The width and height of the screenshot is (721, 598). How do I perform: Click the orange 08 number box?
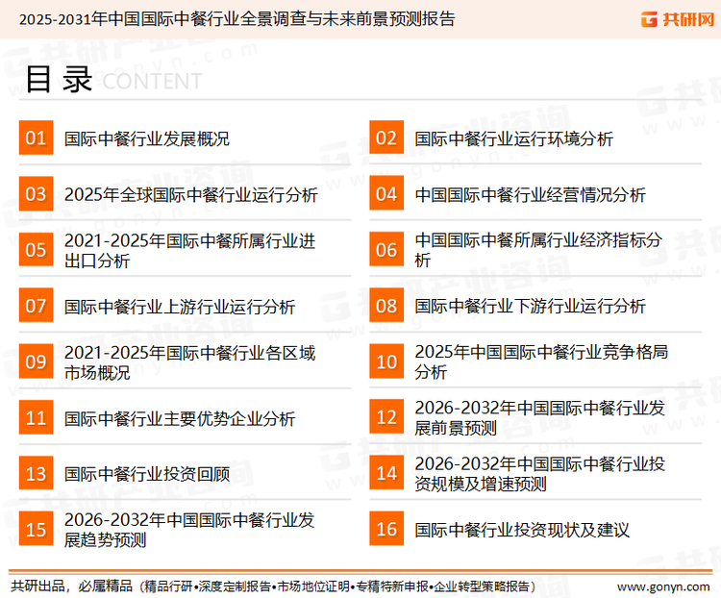[386, 306]
